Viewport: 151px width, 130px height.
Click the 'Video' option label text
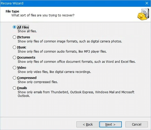tap(22, 68)
